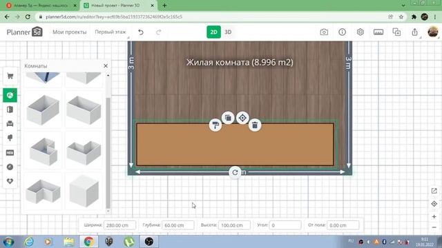Image resolution: width=442 pixels, height=248 pixels.
Task: Open the settings gear icon
Action: 360,32
